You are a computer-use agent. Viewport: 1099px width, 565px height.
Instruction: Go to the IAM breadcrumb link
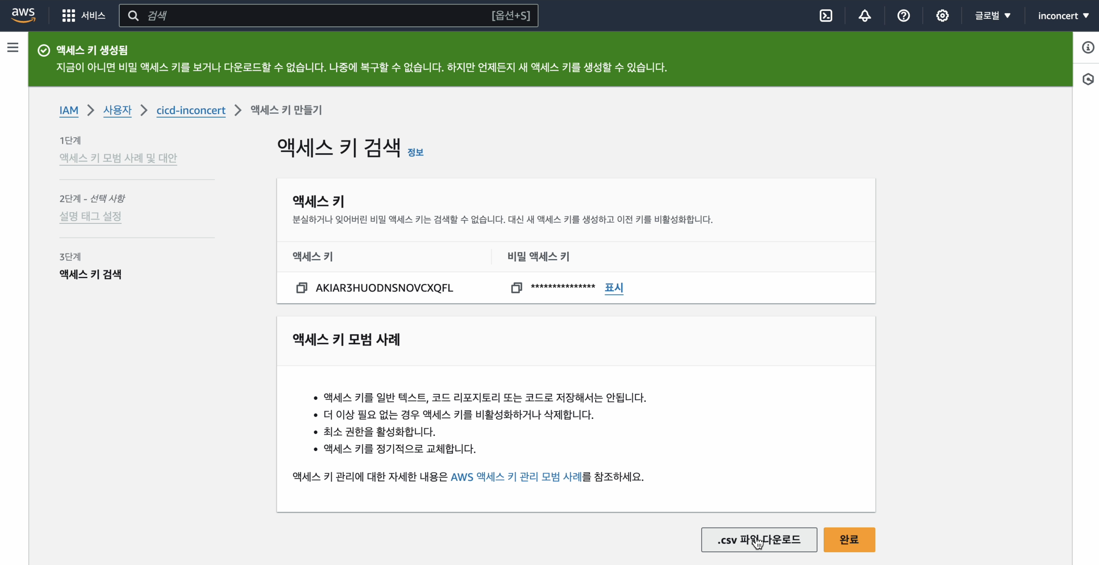coord(69,111)
